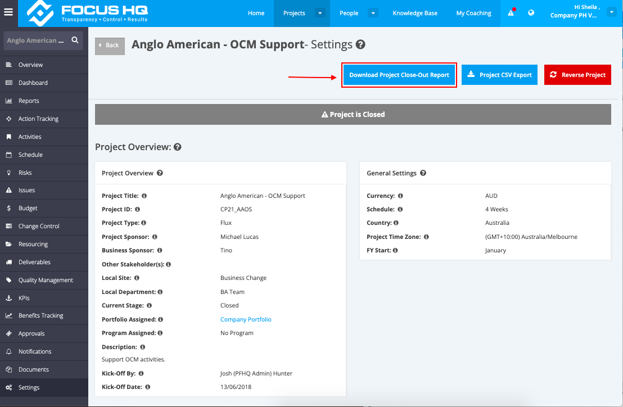Click the Focus HQ logo
This screenshot has height=407, width=623.
point(87,13)
